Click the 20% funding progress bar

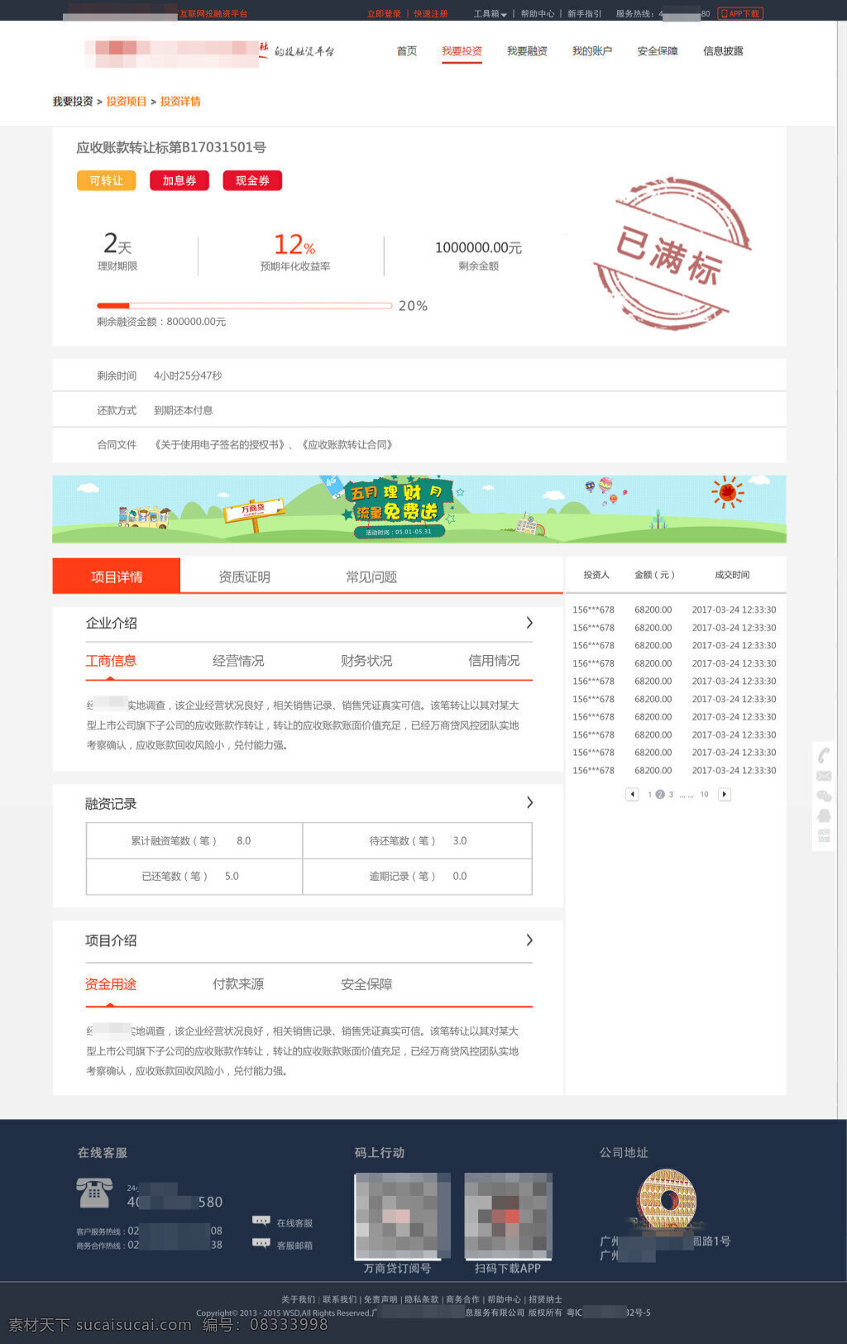point(244,306)
